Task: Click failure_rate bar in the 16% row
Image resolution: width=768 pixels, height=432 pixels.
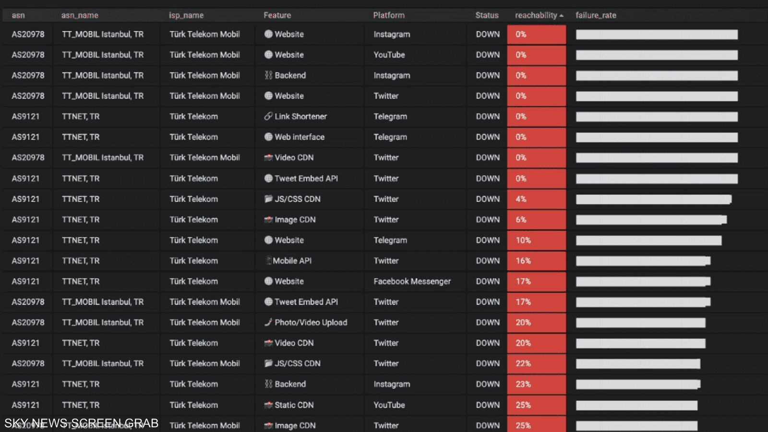Action: coord(643,261)
